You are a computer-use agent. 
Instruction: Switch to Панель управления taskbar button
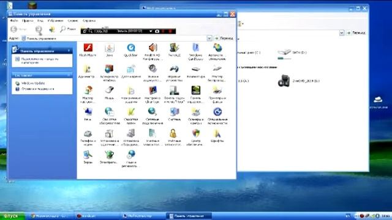point(189,216)
